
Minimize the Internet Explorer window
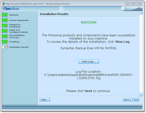[128, 4]
